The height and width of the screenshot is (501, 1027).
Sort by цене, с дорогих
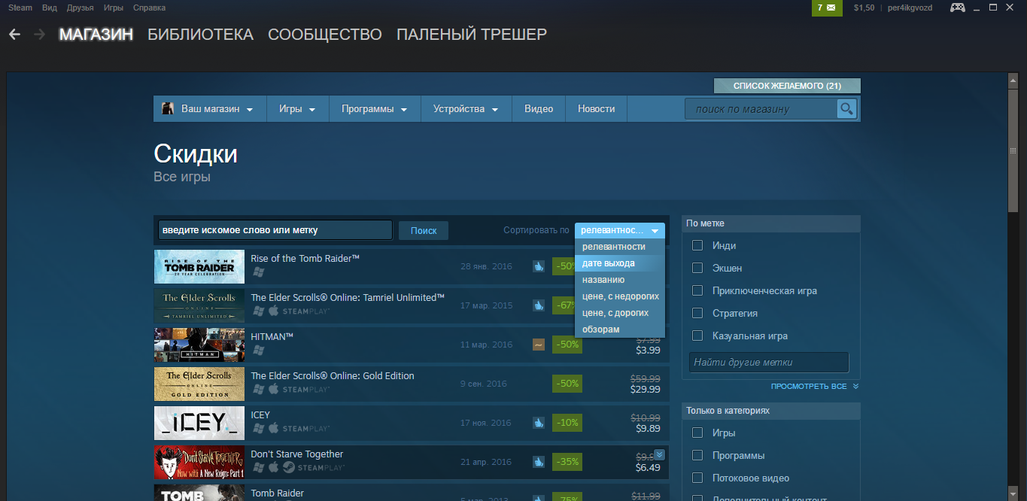click(x=620, y=313)
